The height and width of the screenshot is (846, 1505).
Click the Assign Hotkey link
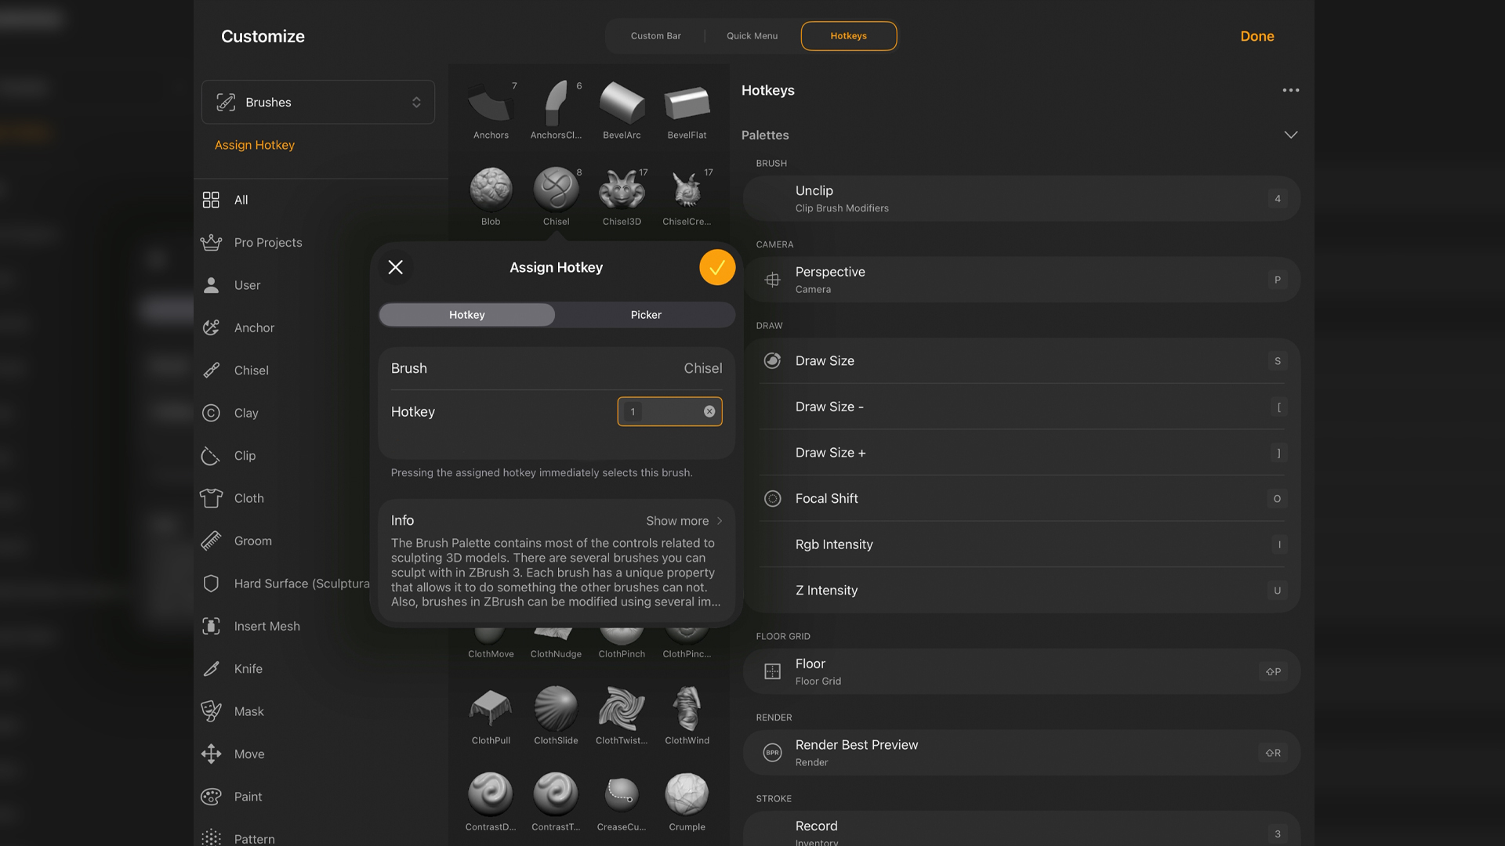tap(255, 145)
